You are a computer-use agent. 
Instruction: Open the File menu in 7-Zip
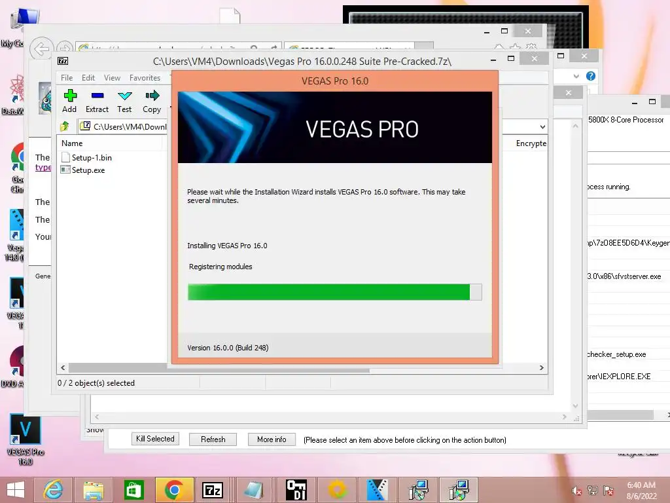[x=67, y=78]
